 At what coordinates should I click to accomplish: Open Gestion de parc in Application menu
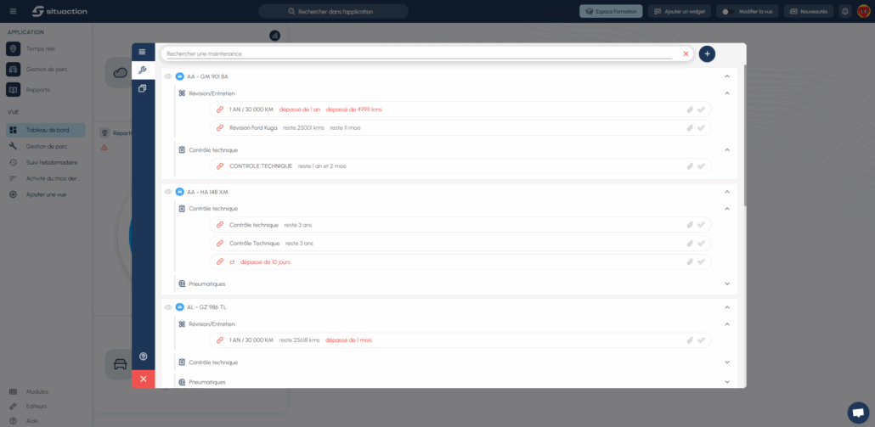[46, 70]
